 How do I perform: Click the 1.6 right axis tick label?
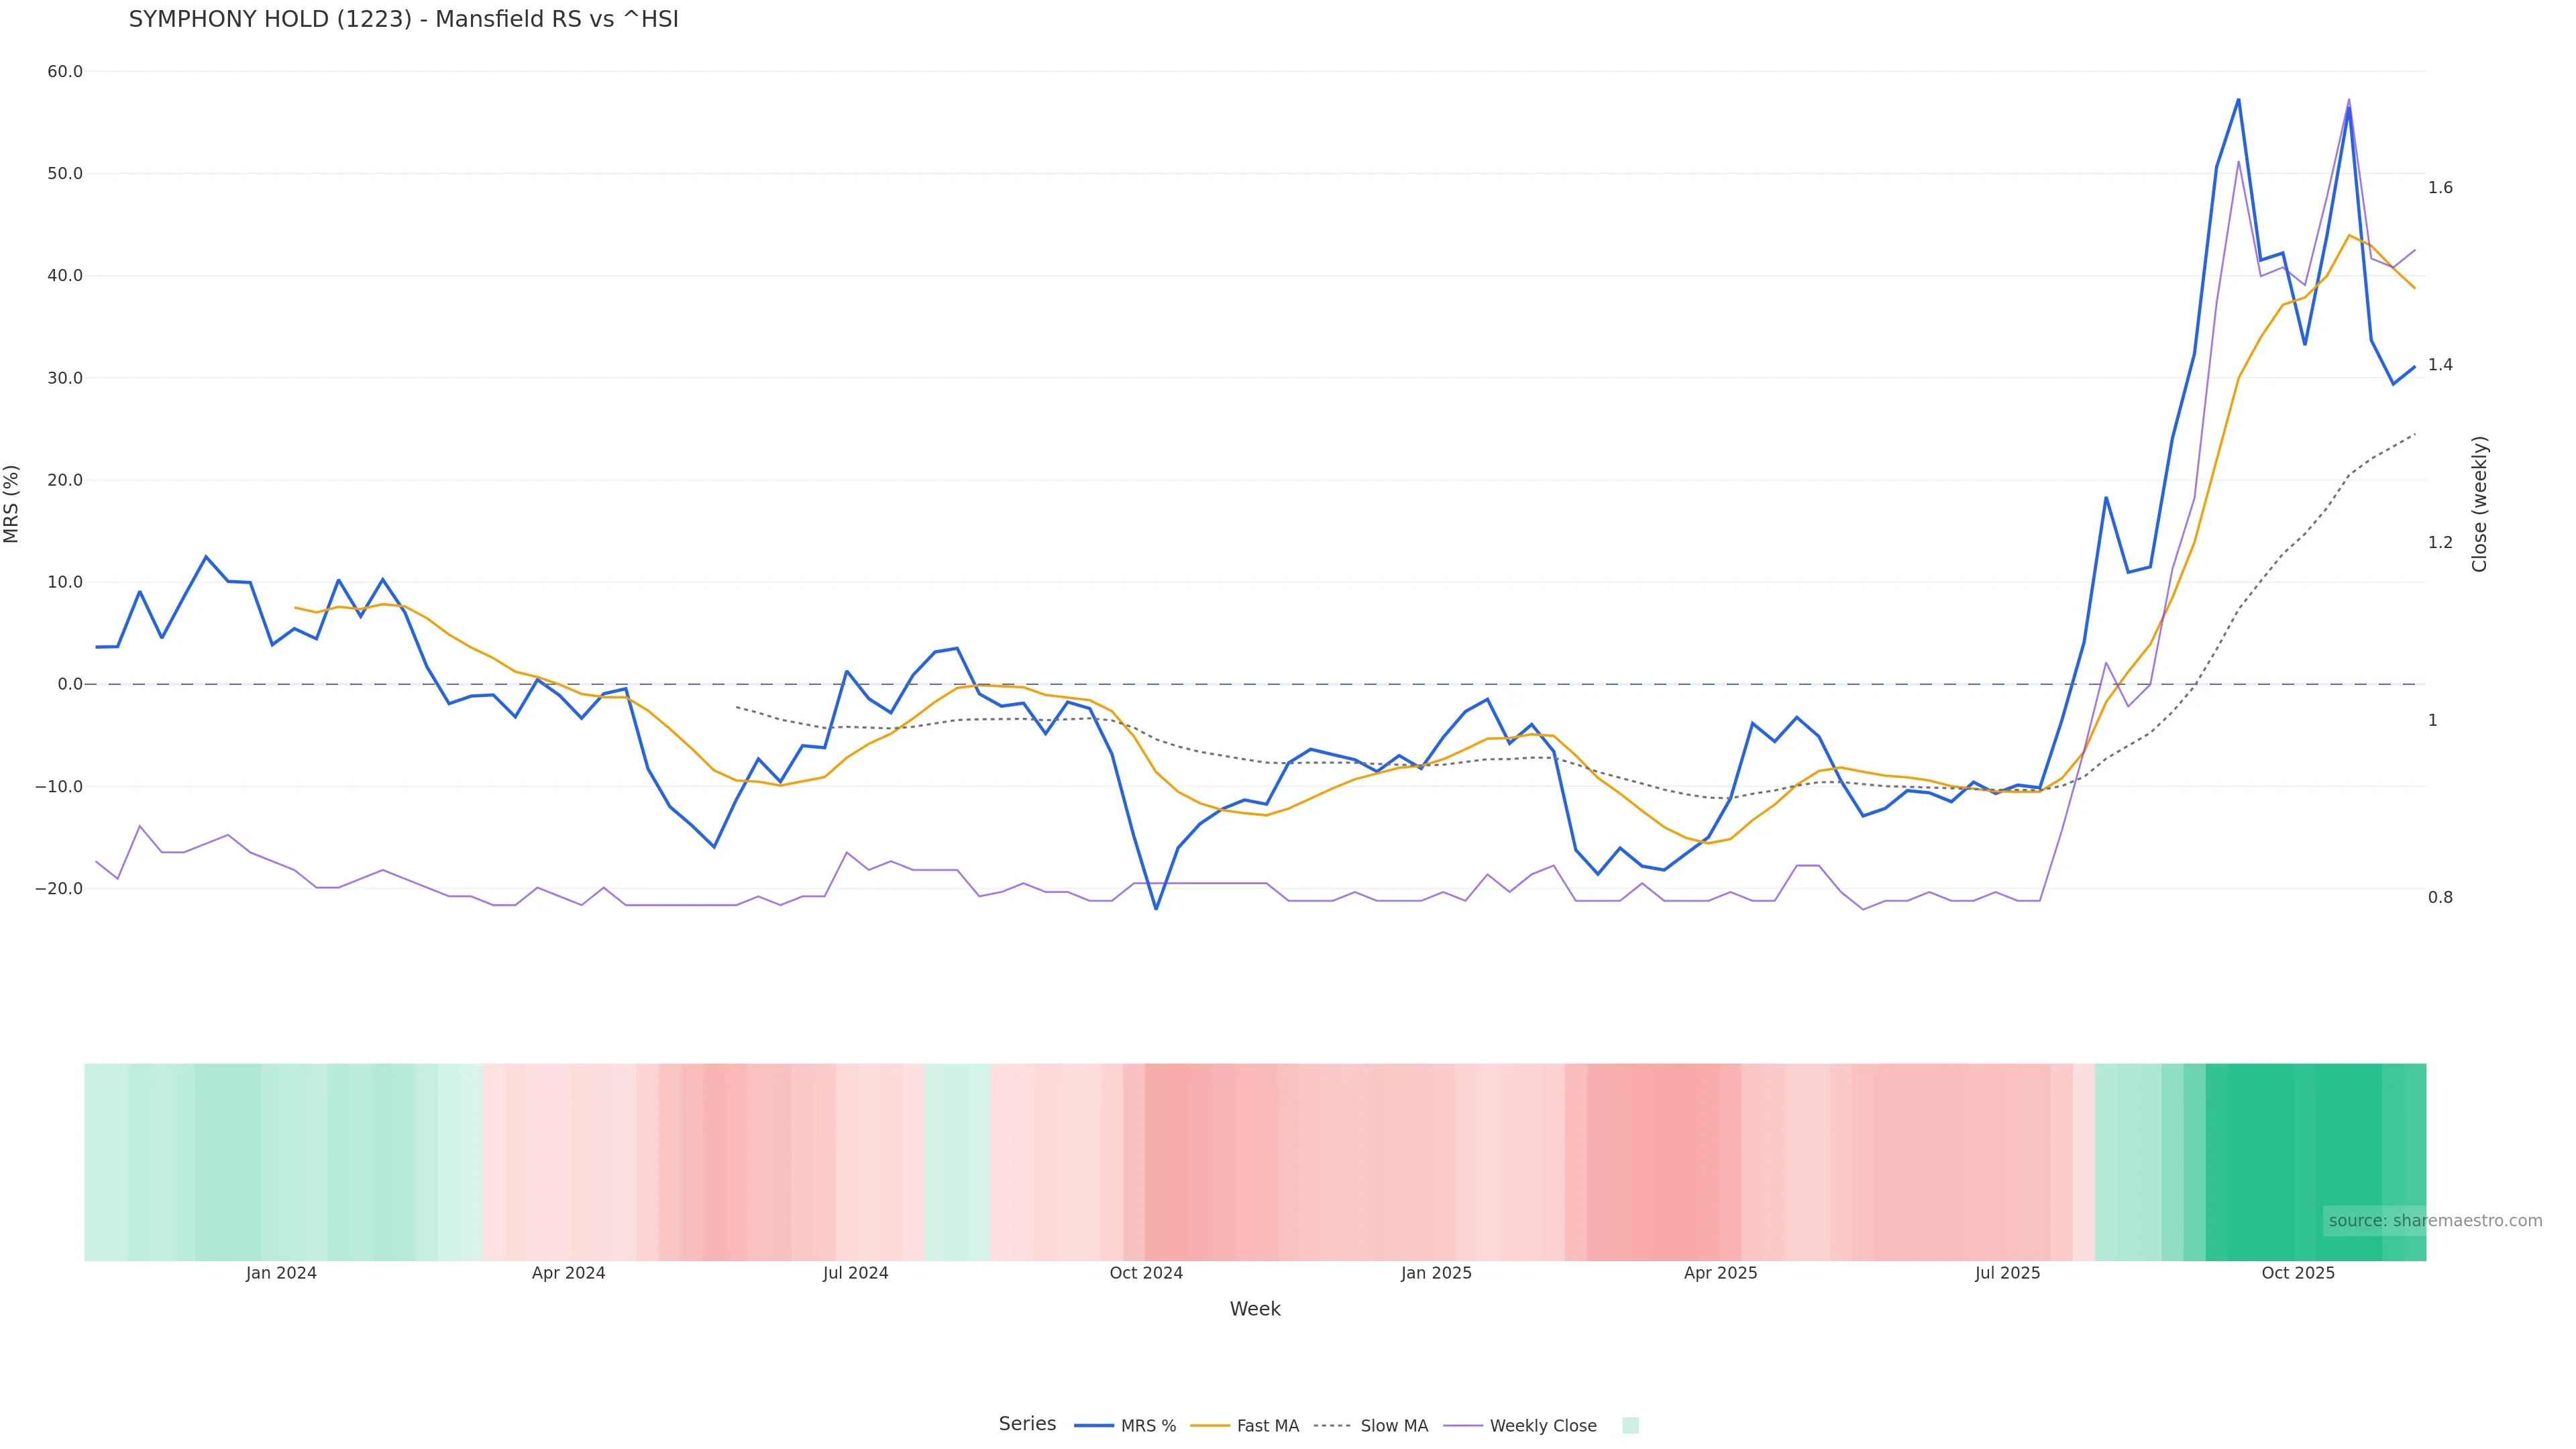[2440, 188]
